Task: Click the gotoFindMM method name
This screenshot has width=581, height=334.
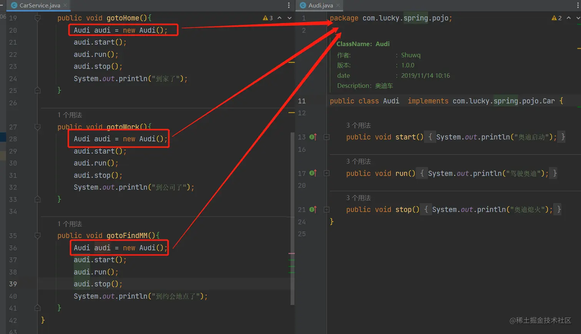Action: (127, 235)
